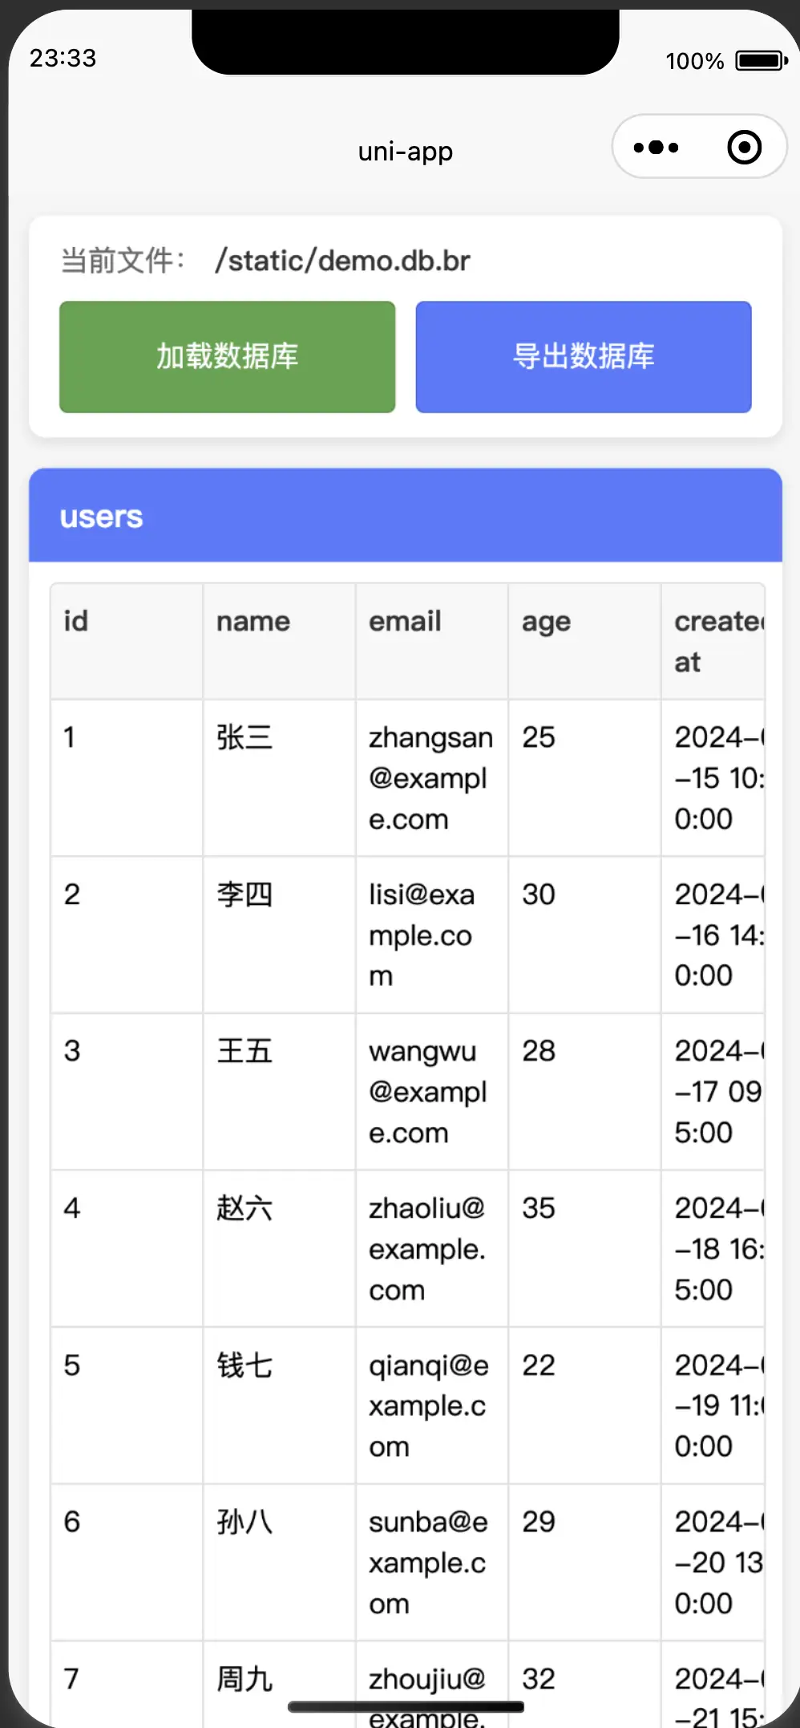The height and width of the screenshot is (1728, 800).
Task: Click the name column header
Action: pos(253,622)
